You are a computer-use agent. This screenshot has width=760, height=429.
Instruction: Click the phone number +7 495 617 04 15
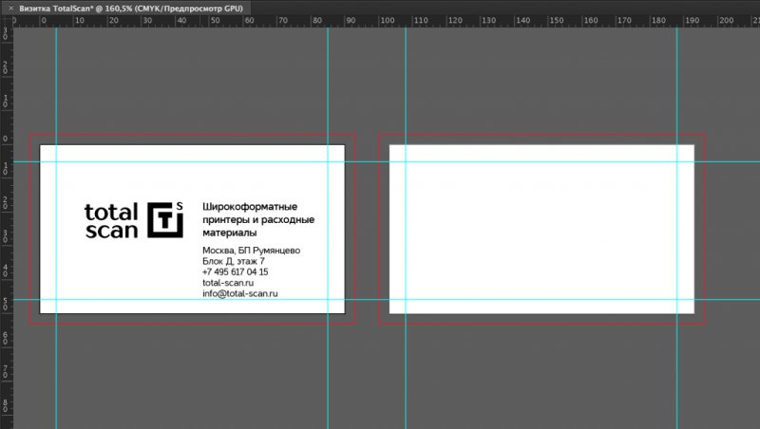(x=235, y=272)
